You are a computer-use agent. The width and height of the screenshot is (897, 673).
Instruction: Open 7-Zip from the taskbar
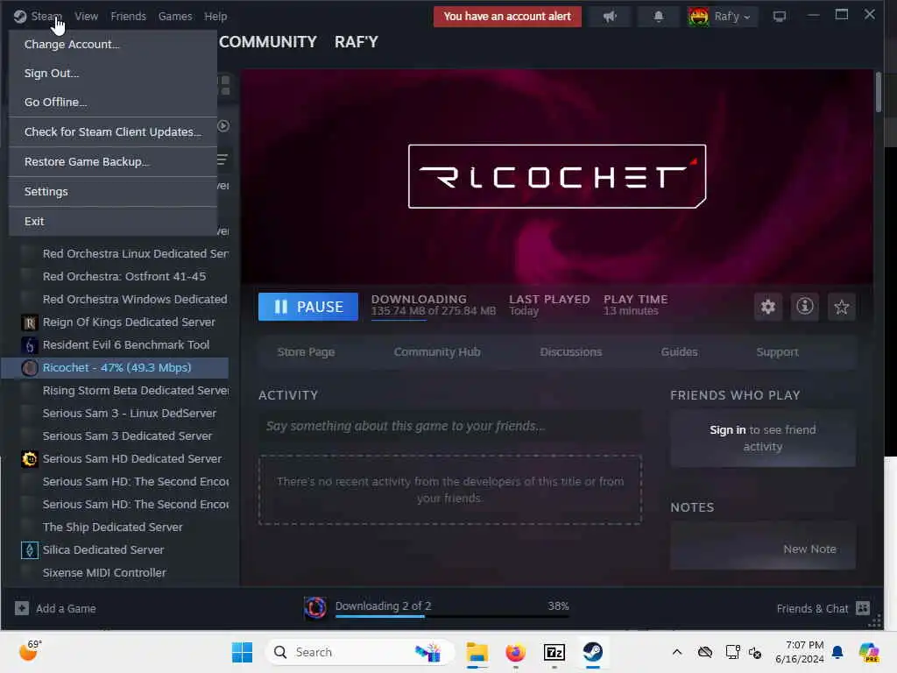pos(554,652)
